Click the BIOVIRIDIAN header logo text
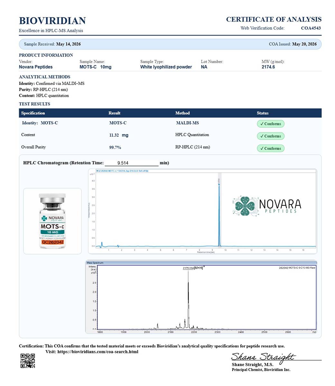335x386 pixels. [52, 21]
